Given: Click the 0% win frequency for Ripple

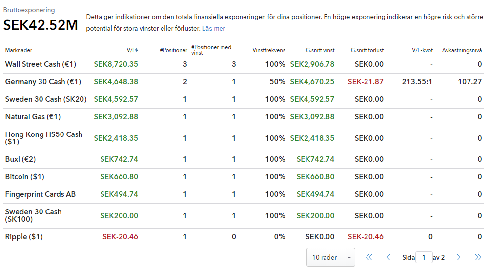Looking at the screenshot, I should (280, 237).
